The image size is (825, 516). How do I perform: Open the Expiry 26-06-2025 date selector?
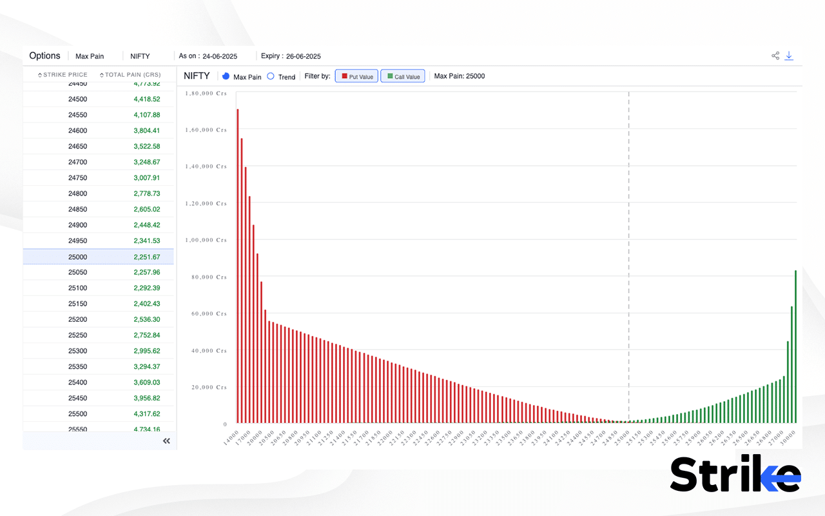[x=291, y=56]
